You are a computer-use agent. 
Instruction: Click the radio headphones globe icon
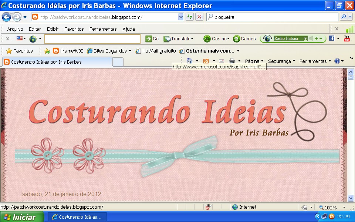[x=267, y=38]
